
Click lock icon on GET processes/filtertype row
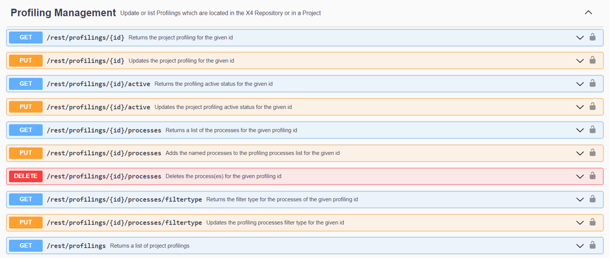[x=592, y=199]
